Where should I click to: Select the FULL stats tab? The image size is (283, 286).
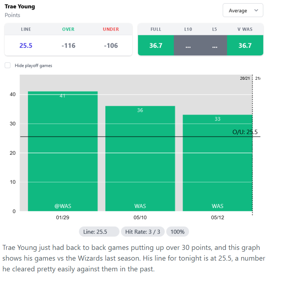[x=156, y=29]
